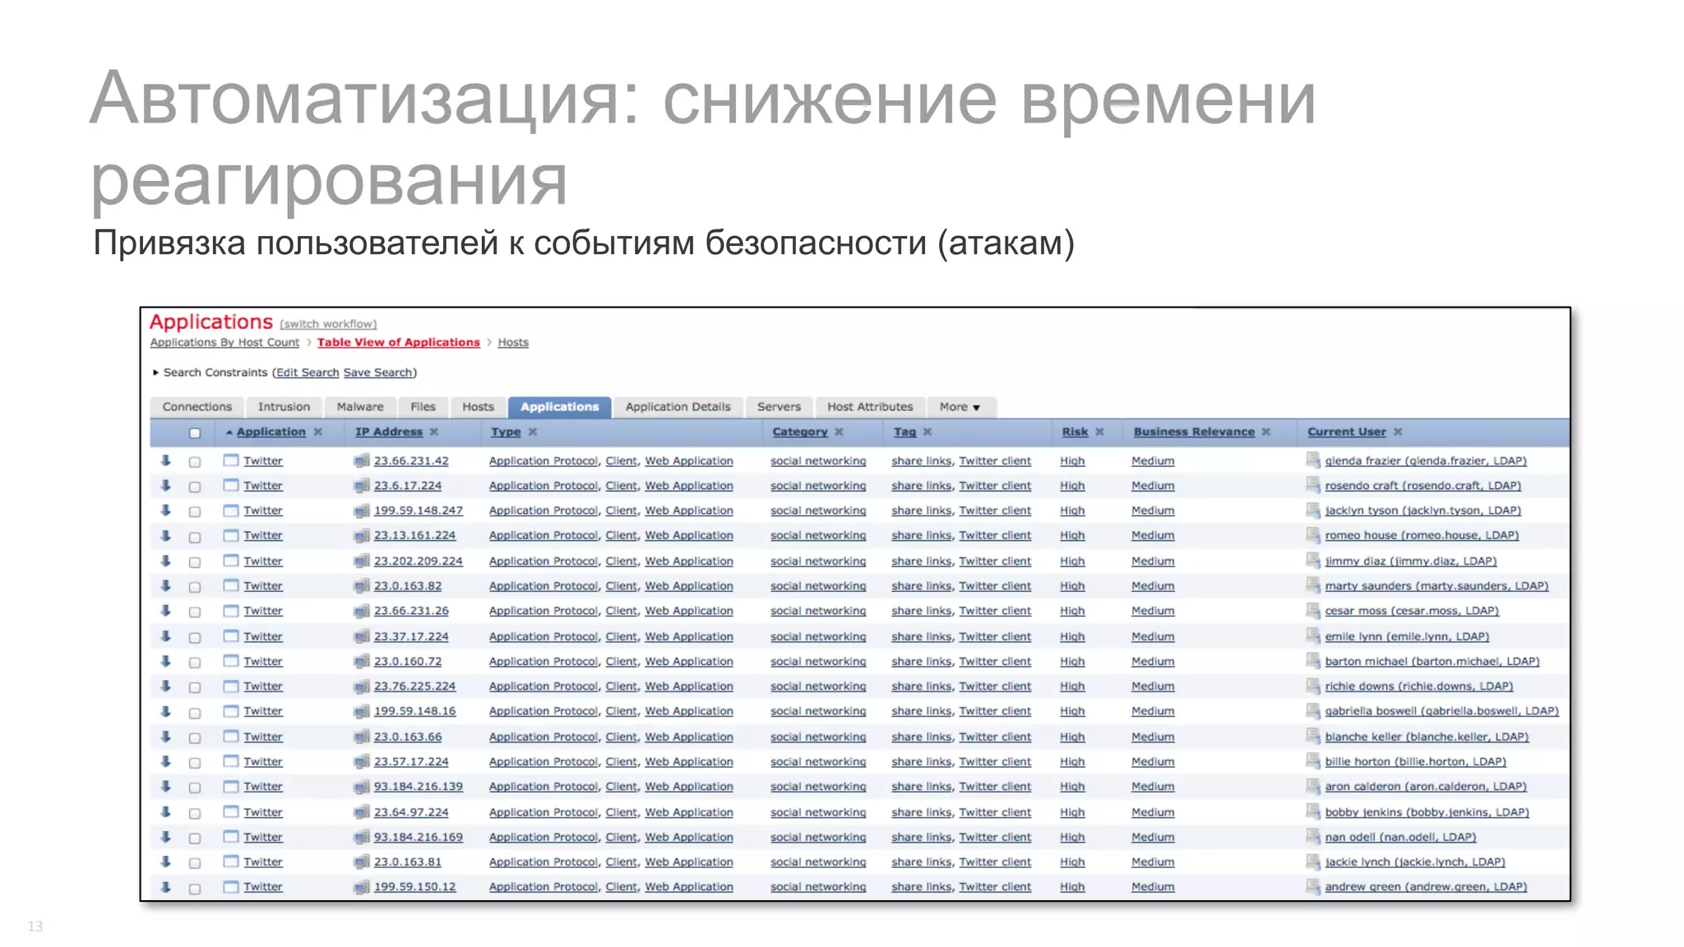Image resolution: width=1684 pixels, height=947 pixels.
Task: Open user nan odell (nan.odell, LDAP)
Action: (1400, 837)
